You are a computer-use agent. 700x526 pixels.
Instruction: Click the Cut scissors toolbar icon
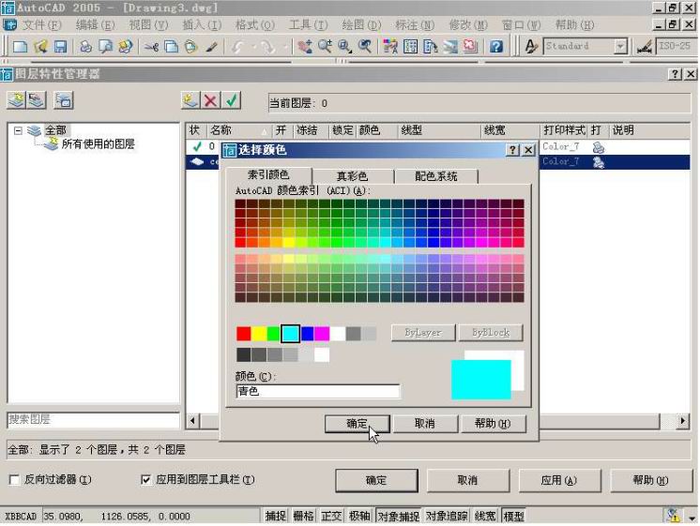coord(152,46)
